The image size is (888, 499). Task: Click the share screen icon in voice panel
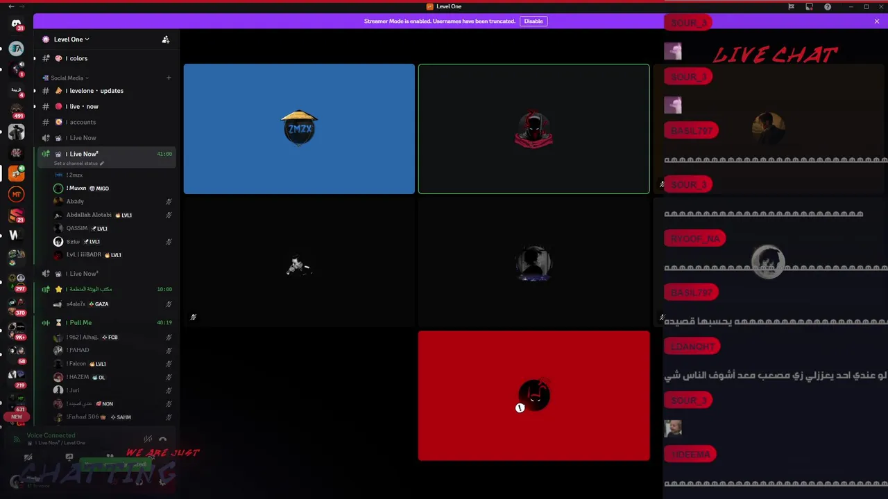tap(69, 457)
